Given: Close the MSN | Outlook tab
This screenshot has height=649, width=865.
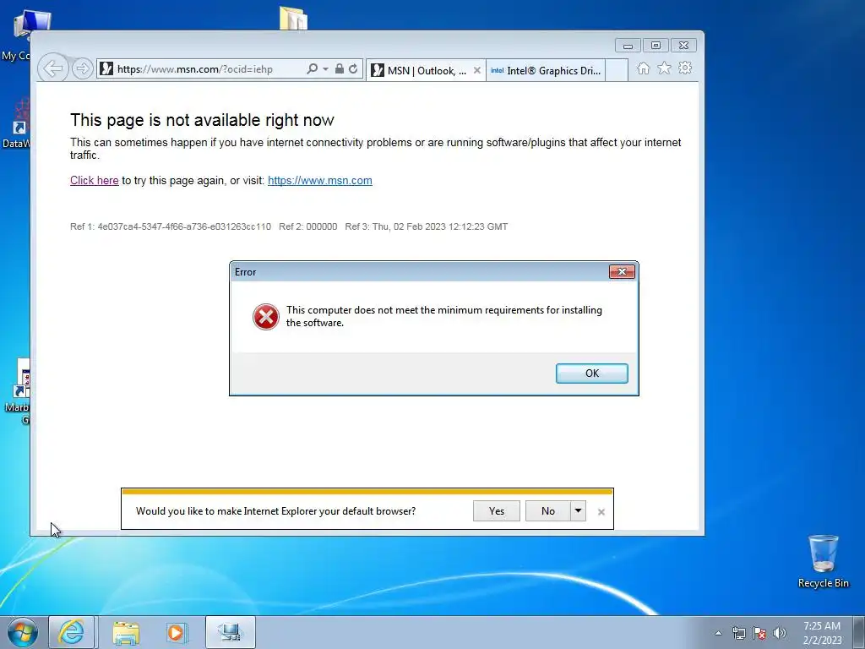Looking at the screenshot, I should pos(477,71).
